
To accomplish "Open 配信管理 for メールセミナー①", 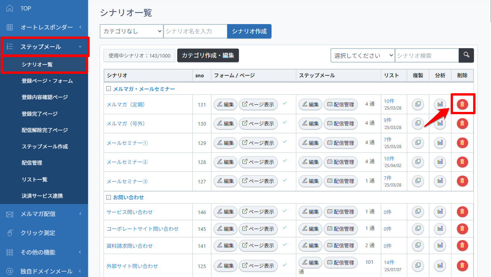I will pyautogui.click(x=341, y=143).
